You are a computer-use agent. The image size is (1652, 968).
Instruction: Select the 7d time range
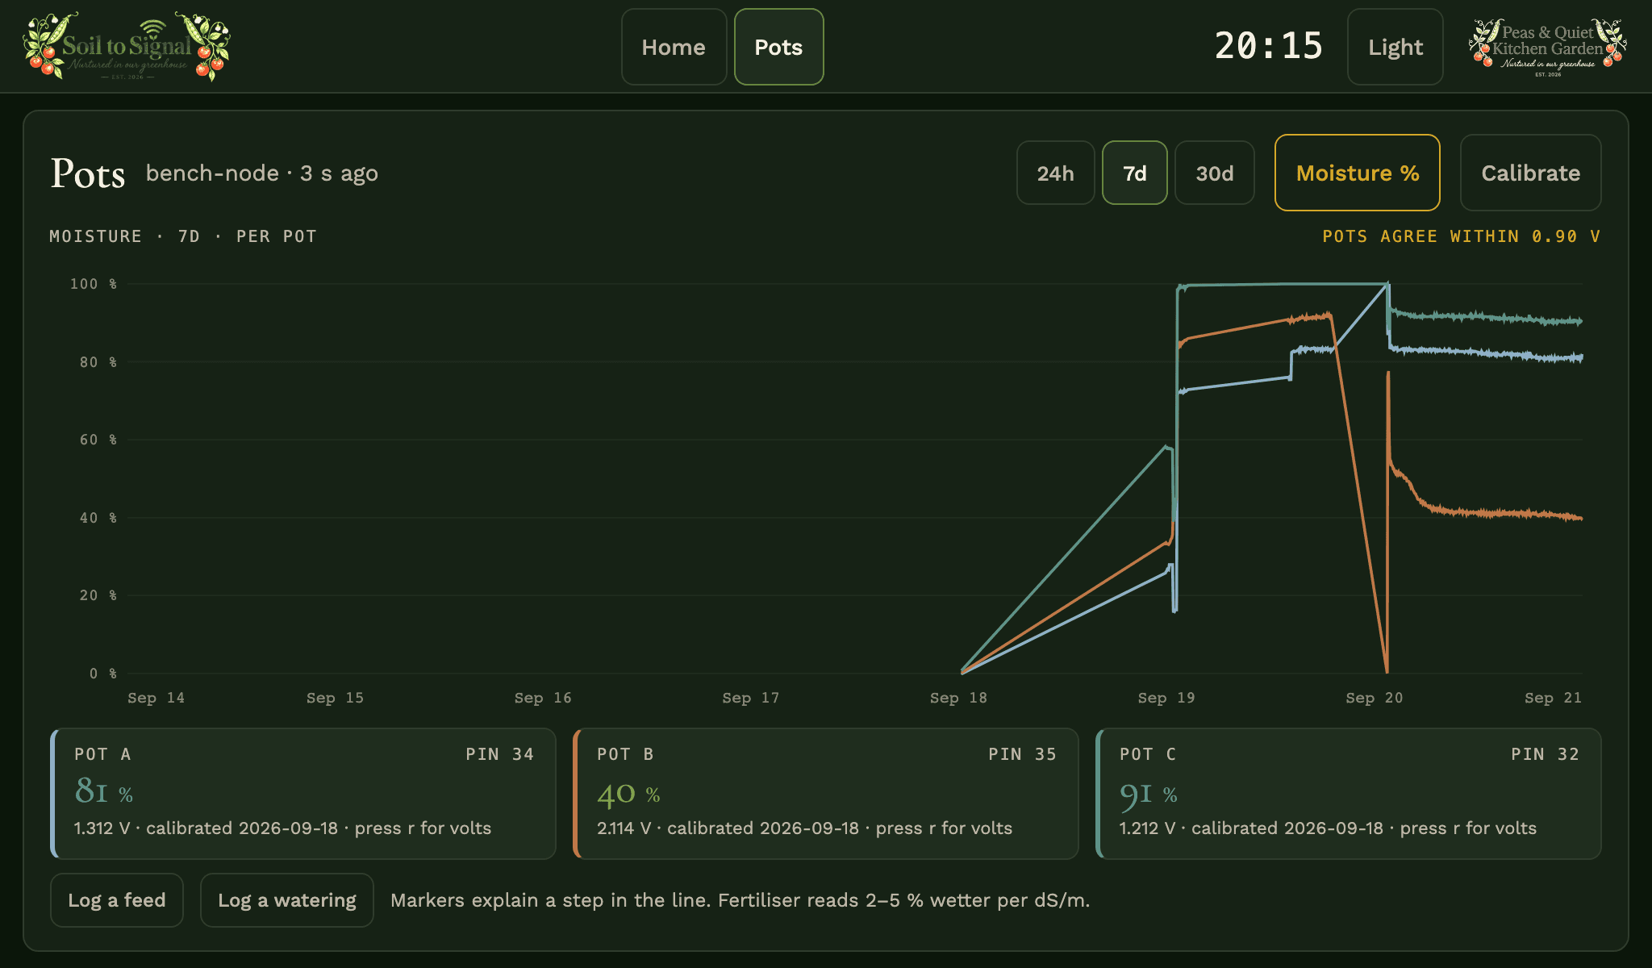pyautogui.click(x=1134, y=173)
